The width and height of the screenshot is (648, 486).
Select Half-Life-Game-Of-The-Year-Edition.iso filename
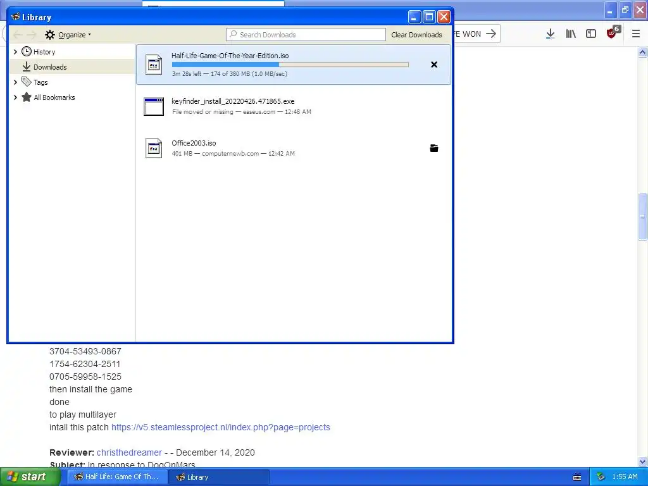coord(230,56)
